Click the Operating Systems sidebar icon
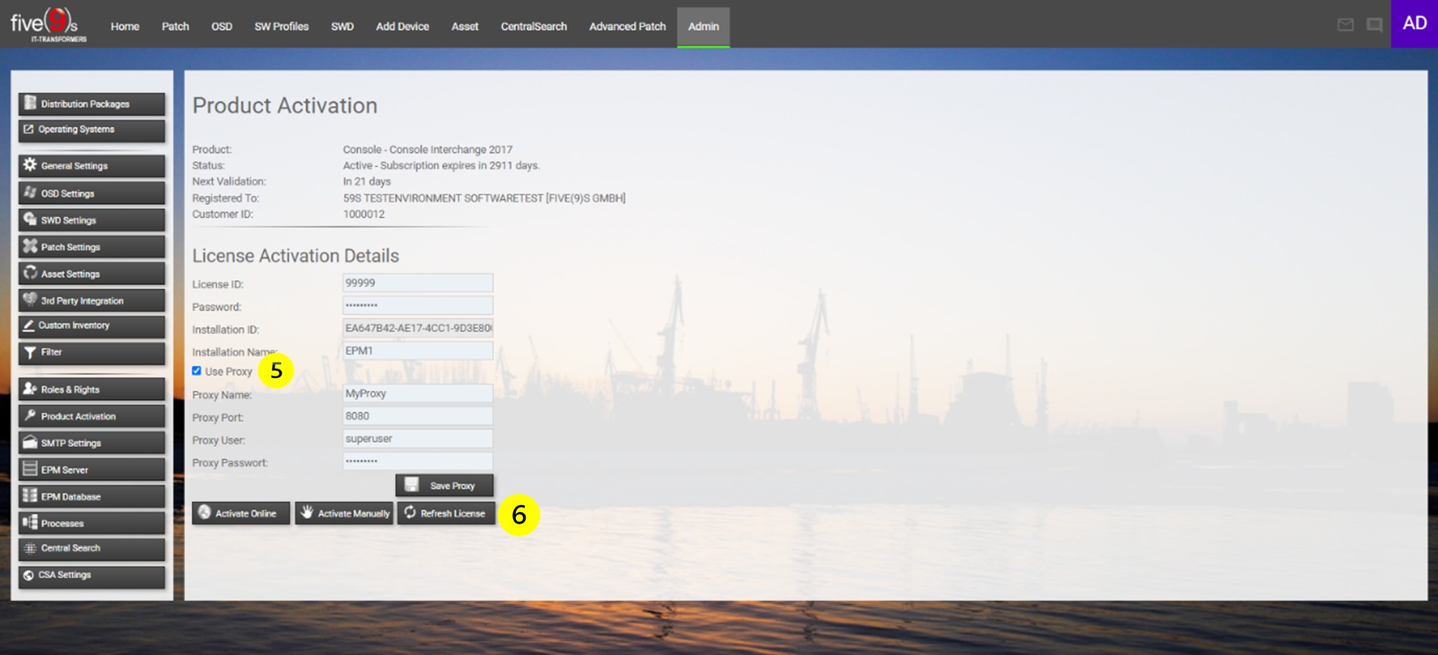The image size is (1438, 655). [x=29, y=129]
